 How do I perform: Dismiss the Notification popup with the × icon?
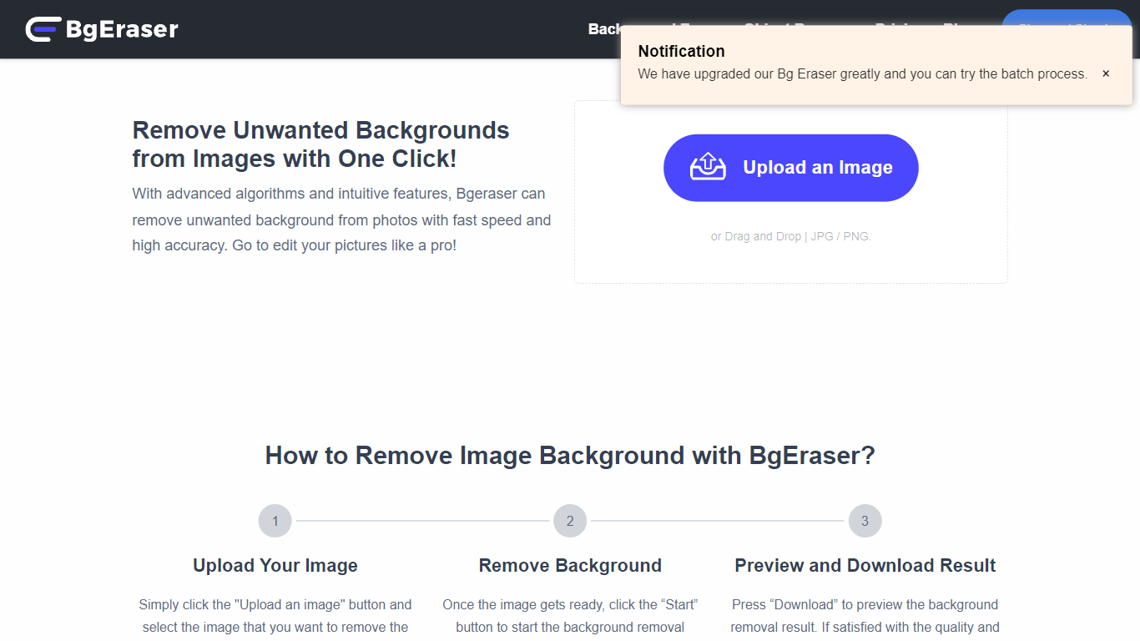[x=1105, y=73]
